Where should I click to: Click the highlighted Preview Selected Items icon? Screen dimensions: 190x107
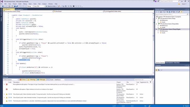[x=181, y=12]
